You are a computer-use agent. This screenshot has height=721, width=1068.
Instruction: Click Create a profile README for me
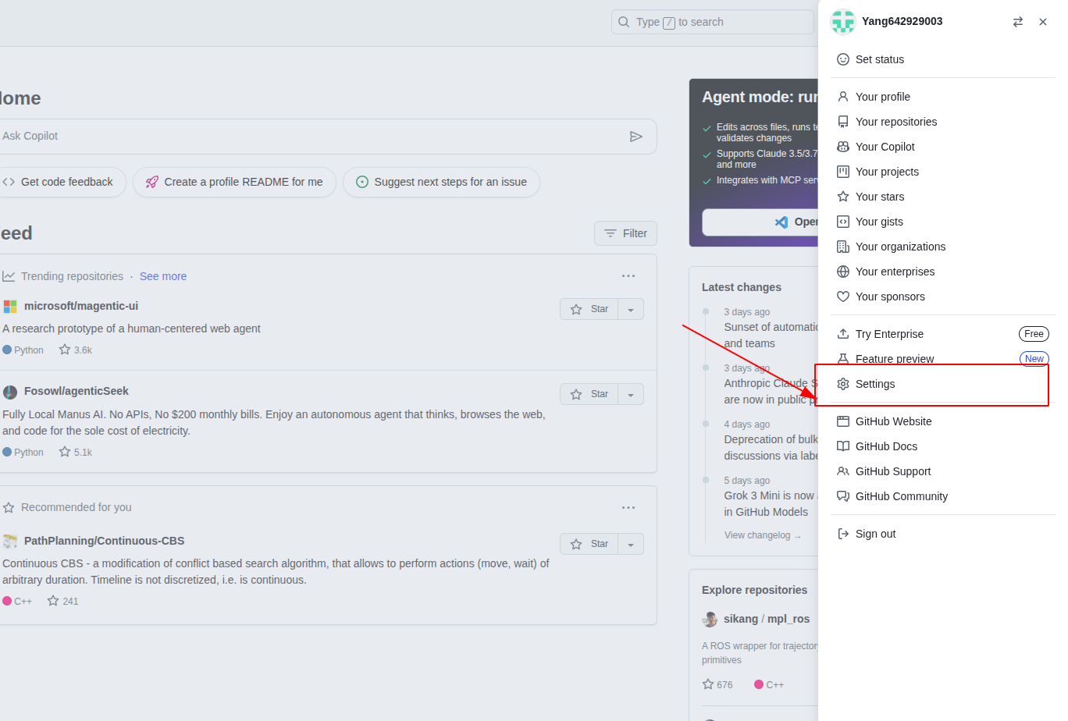[234, 182]
